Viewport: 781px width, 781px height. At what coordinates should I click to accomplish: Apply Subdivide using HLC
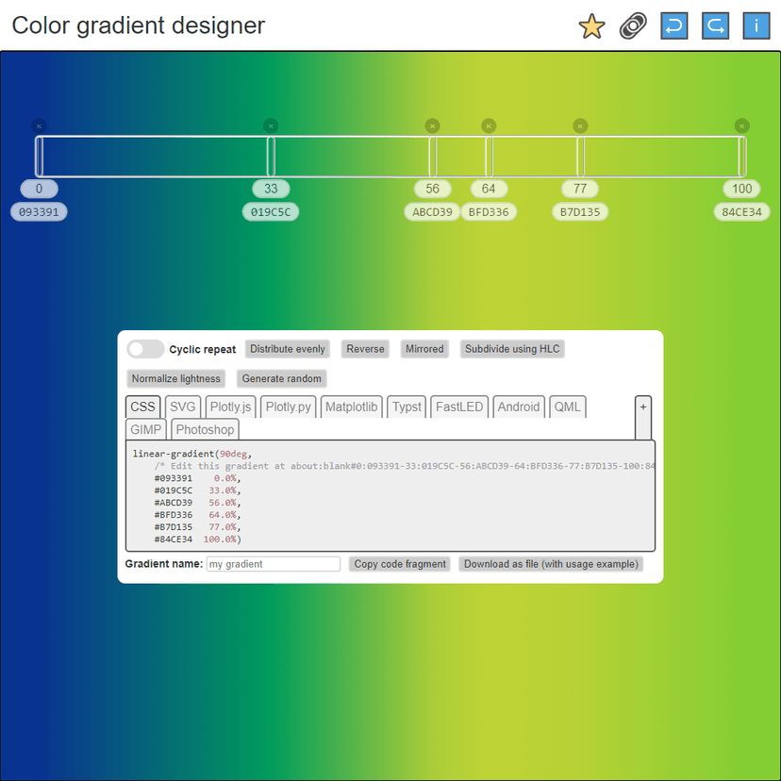click(512, 348)
